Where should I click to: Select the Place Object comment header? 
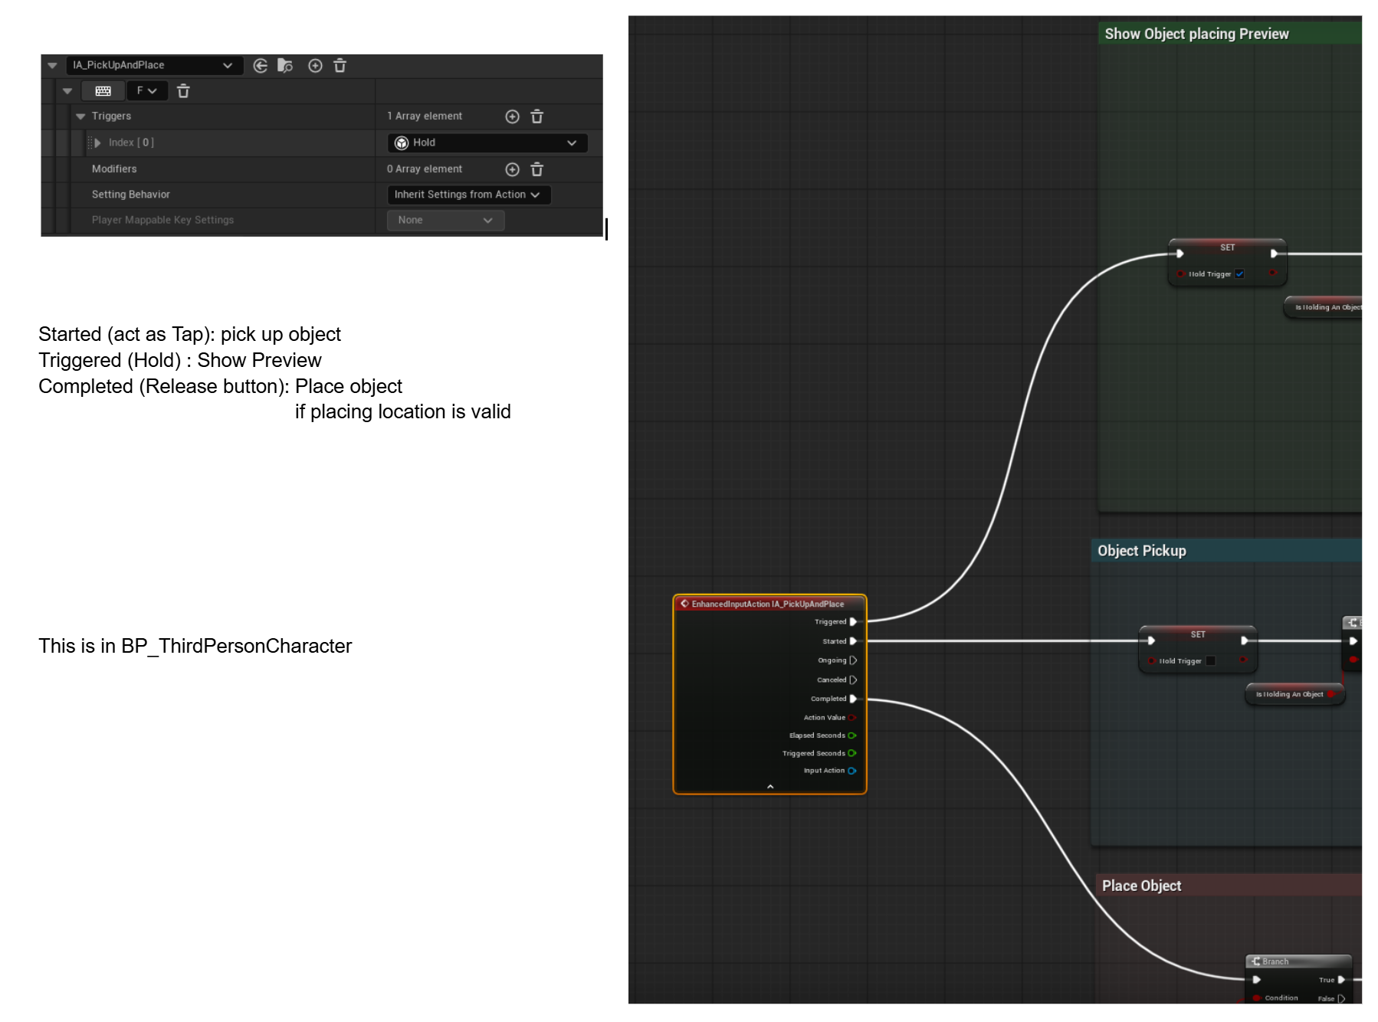(x=1229, y=886)
